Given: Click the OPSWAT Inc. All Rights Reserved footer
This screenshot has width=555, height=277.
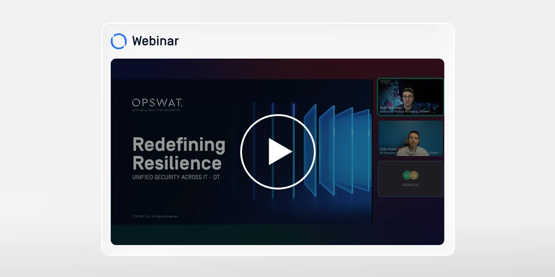Looking at the screenshot, I should pos(155,216).
